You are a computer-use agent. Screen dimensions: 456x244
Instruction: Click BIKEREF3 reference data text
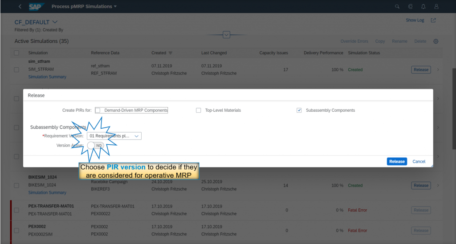tap(100, 189)
